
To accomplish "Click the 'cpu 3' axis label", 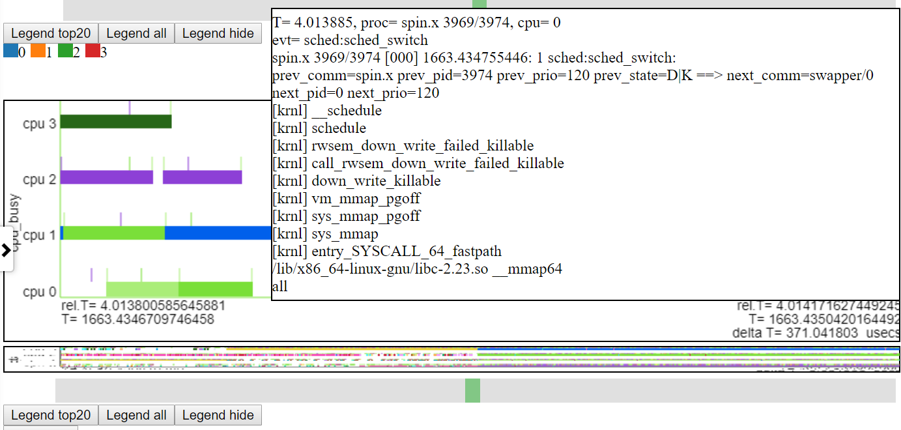I will point(39,124).
